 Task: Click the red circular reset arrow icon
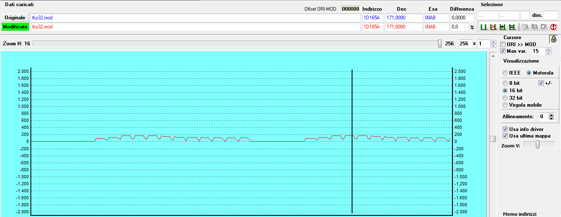(x=553, y=27)
